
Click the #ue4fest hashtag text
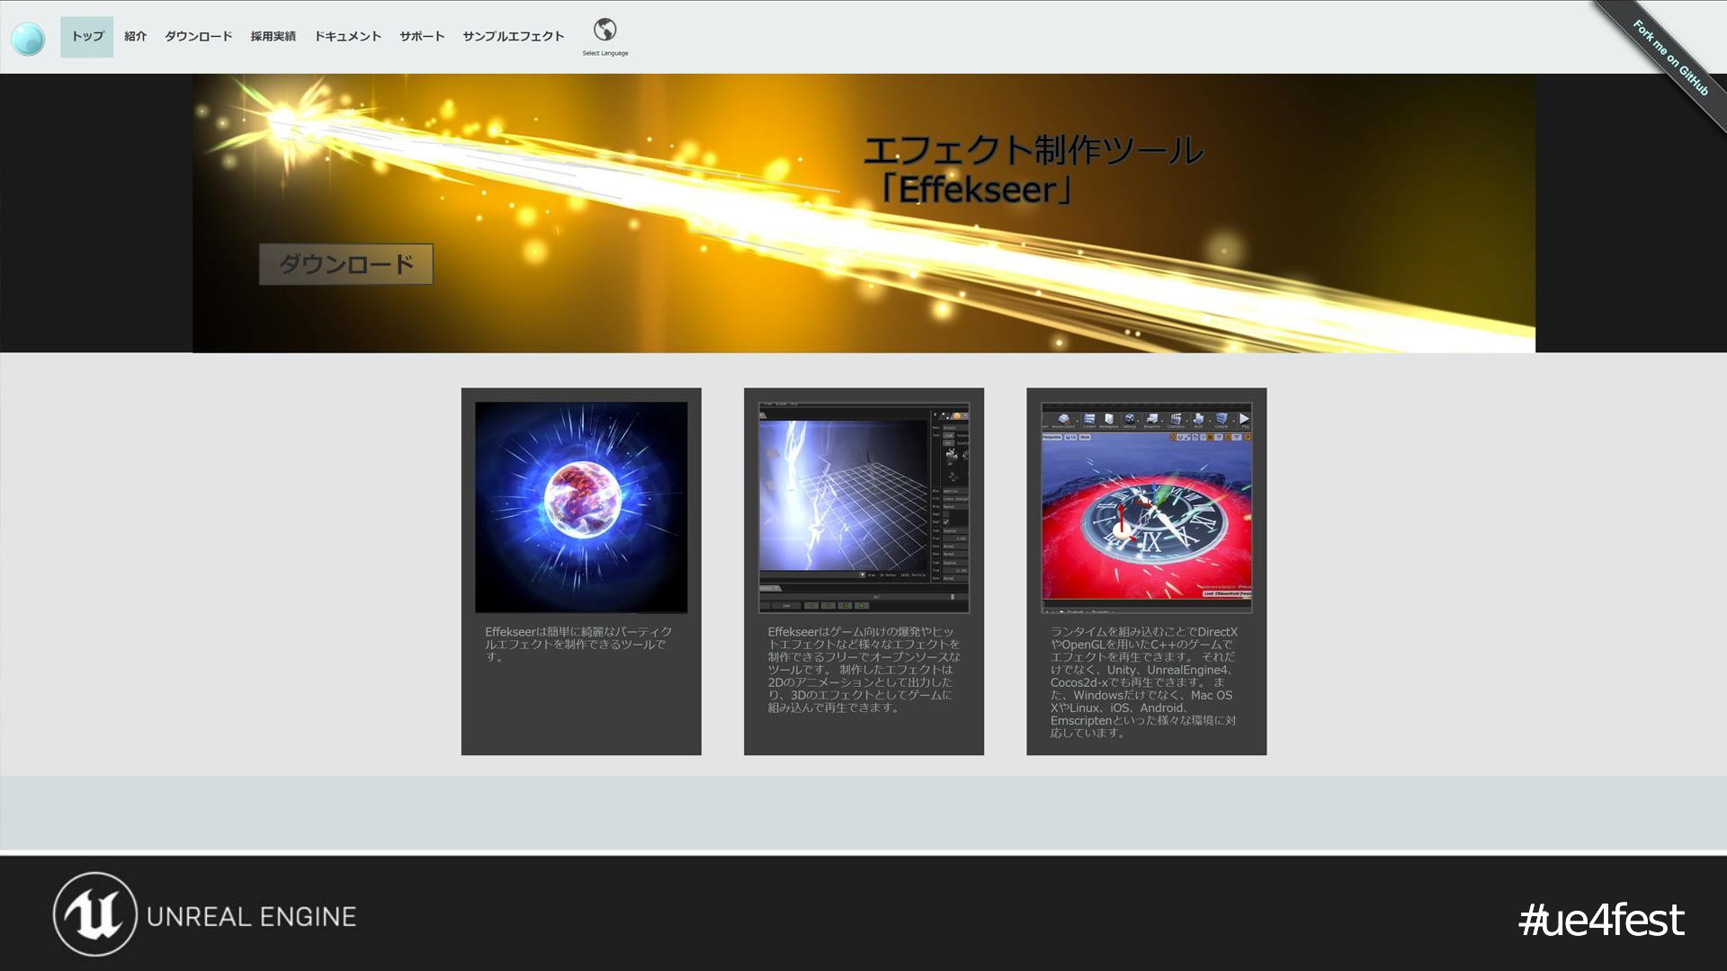point(1602,920)
